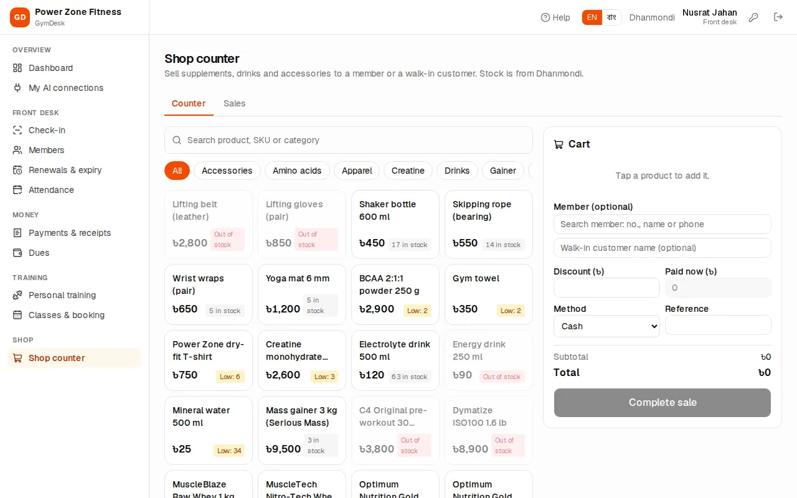This screenshot has height=498, width=797.
Task: Filter products by Amino acids
Action: 297,171
